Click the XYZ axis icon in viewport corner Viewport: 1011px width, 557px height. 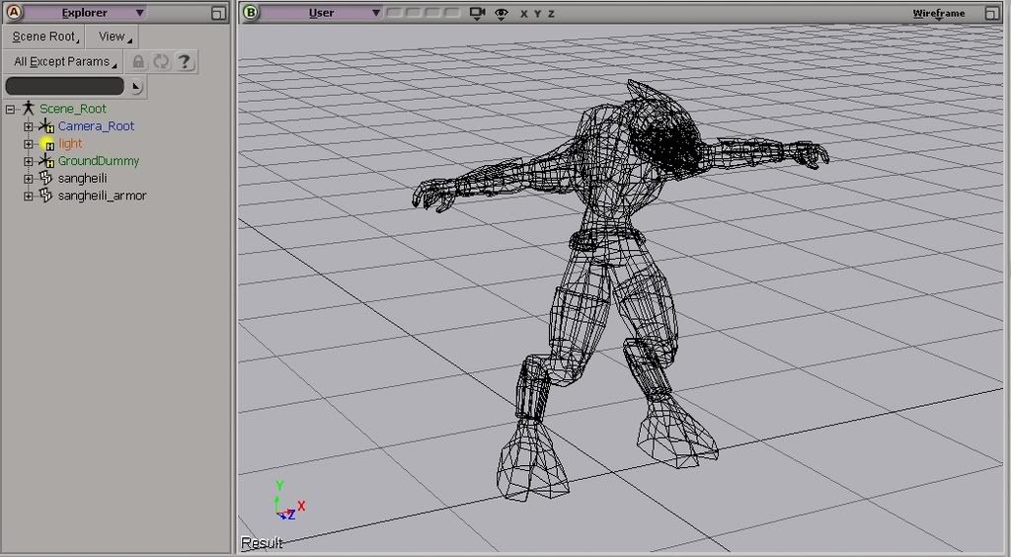click(x=288, y=502)
